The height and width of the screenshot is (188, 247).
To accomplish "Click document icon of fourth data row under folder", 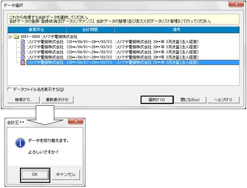I will coord(23,57).
